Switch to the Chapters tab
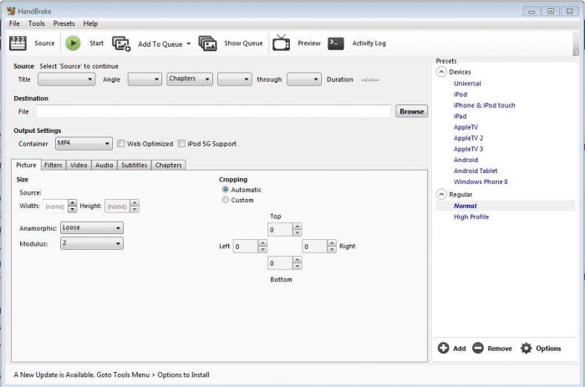Viewport: 585px width, 387px height. tap(169, 165)
